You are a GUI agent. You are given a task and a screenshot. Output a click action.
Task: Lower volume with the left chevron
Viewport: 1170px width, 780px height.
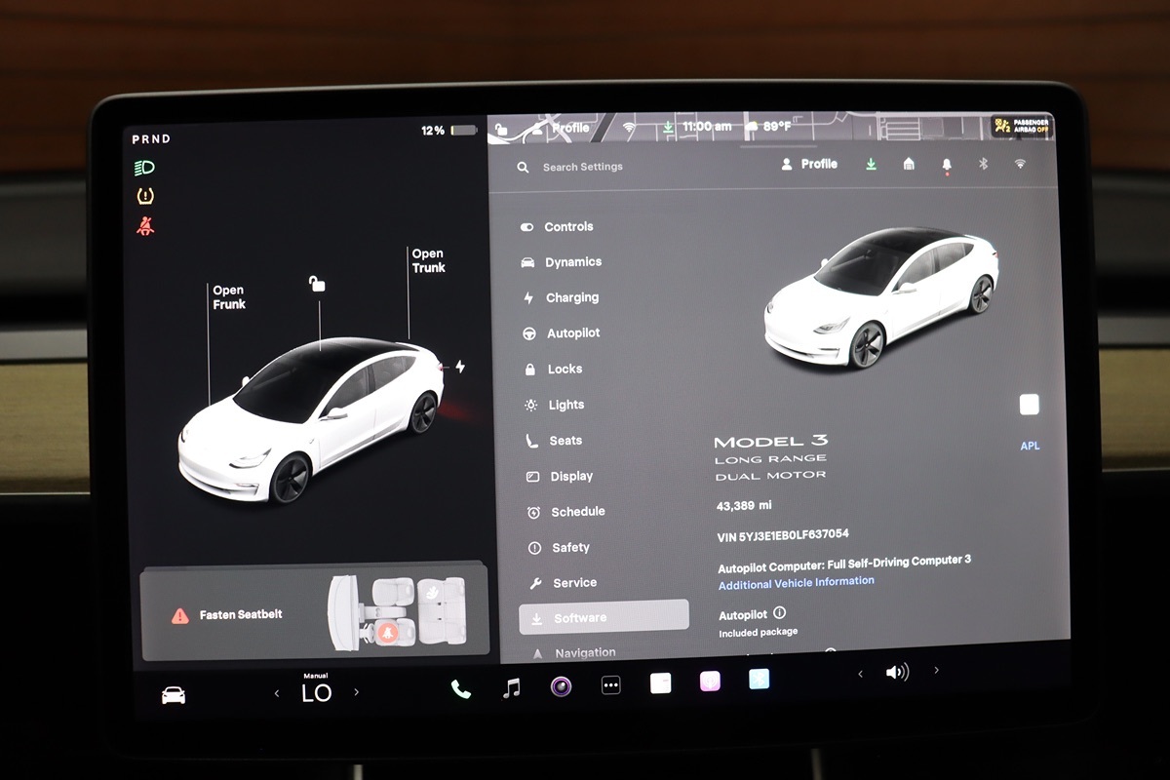point(860,674)
